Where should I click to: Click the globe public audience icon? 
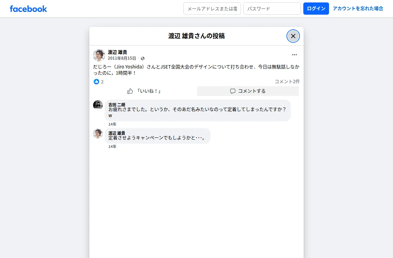click(x=143, y=58)
